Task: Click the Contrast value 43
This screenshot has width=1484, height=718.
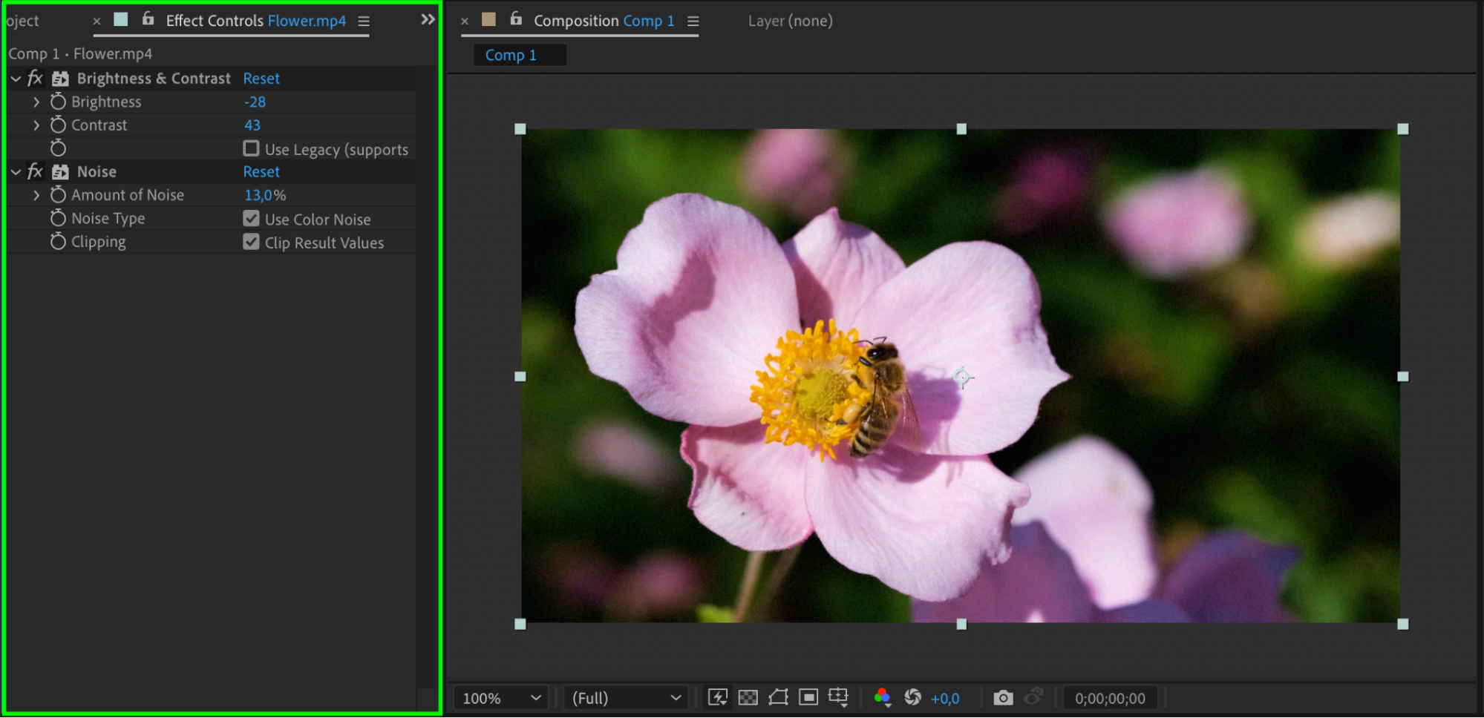Action: (252, 125)
